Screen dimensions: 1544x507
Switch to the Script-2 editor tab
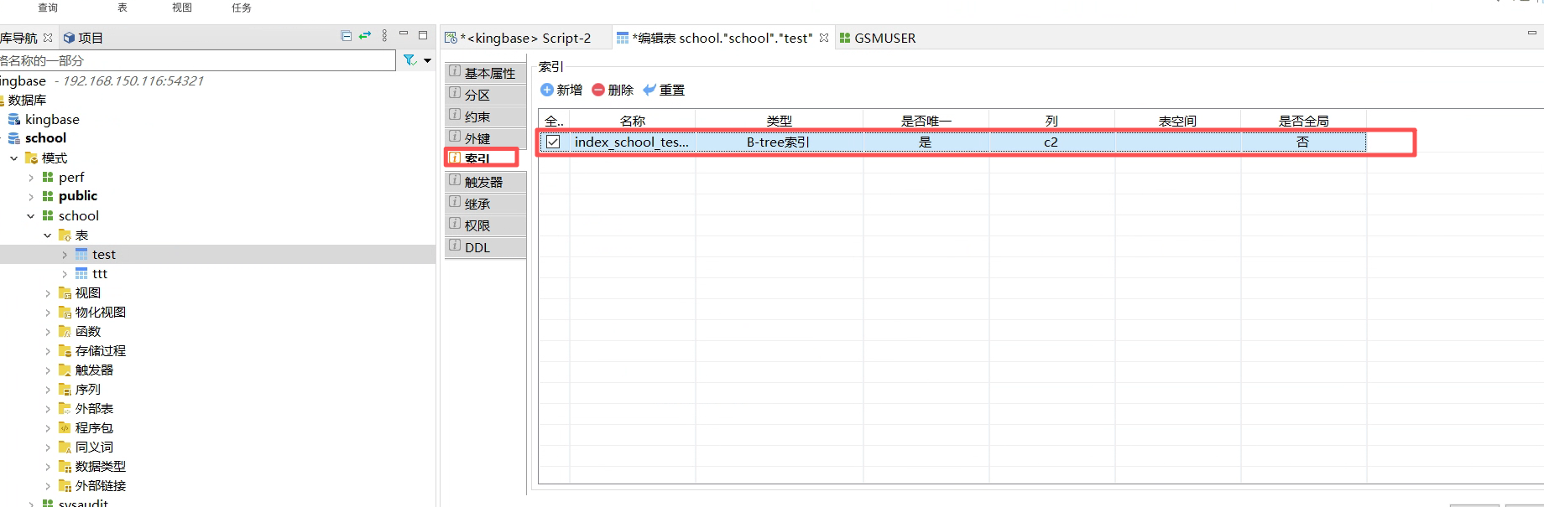(525, 38)
